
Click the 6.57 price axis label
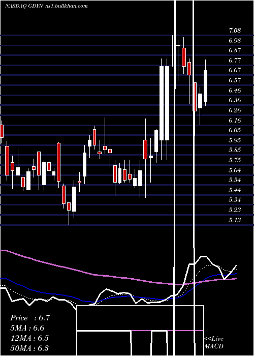pos(235,80)
